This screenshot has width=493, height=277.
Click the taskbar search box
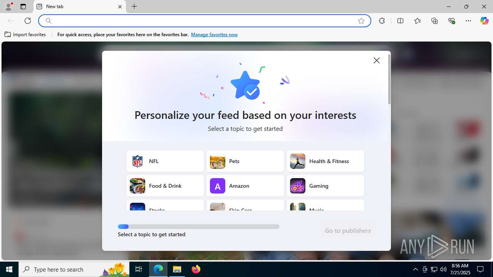(75, 269)
